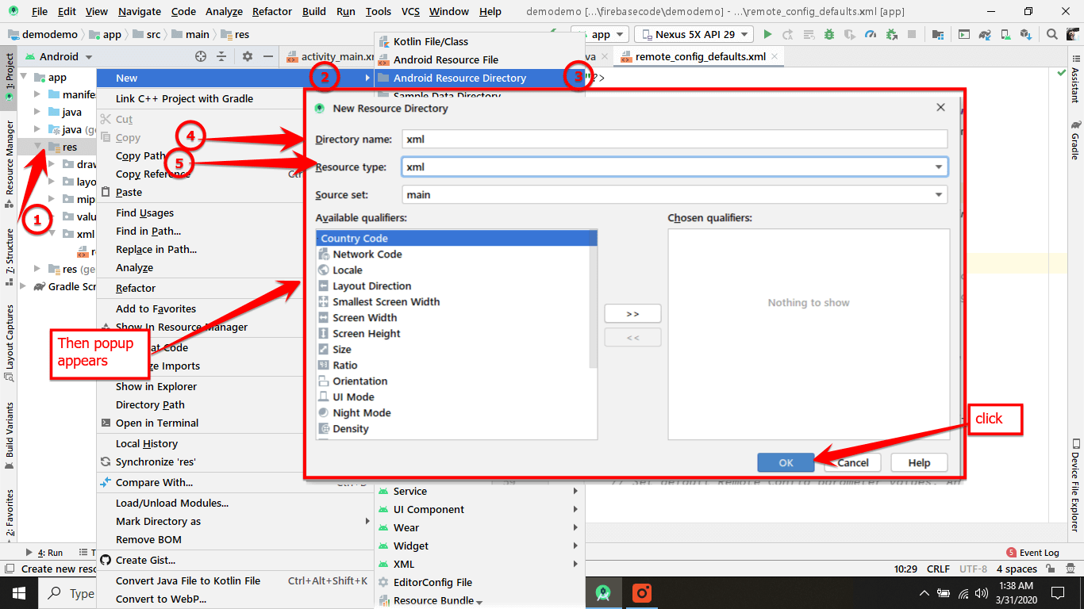Image resolution: width=1084 pixels, height=609 pixels.
Task: Expand Gradle Scripts node
Action: [x=23, y=286]
